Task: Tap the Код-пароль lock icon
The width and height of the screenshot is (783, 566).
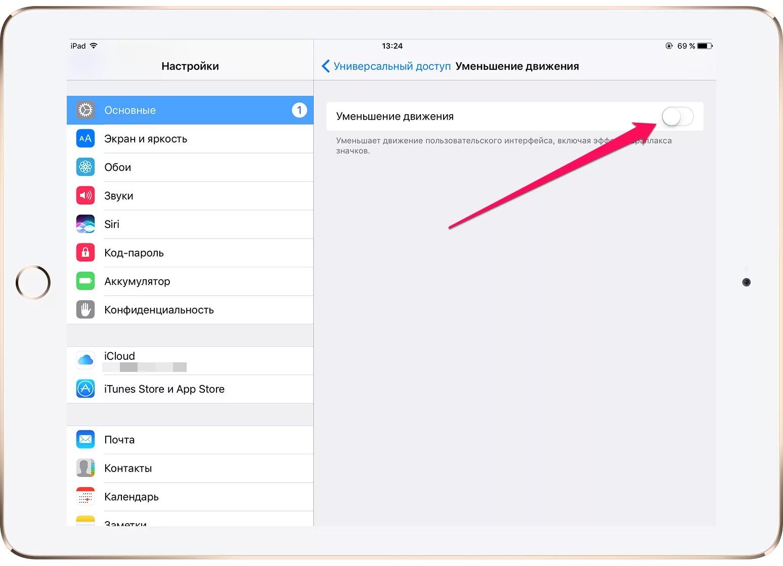Action: point(85,253)
